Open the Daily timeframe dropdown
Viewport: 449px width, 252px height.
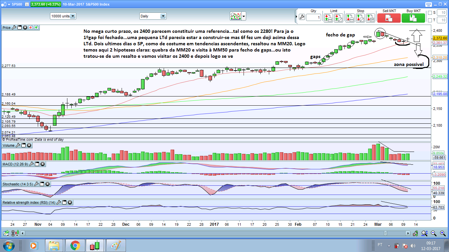[x=153, y=16]
